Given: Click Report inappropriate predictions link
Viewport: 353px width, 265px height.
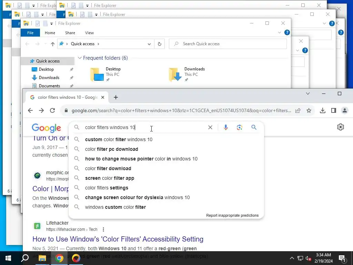Looking at the screenshot, I should pyautogui.click(x=232, y=215).
